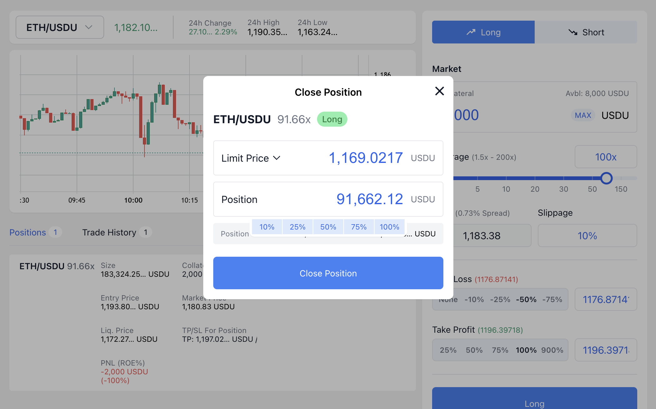Edit the limit price value field
This screenshot has width=656, height=409.
pyautogui.click(x=366, y=158)
